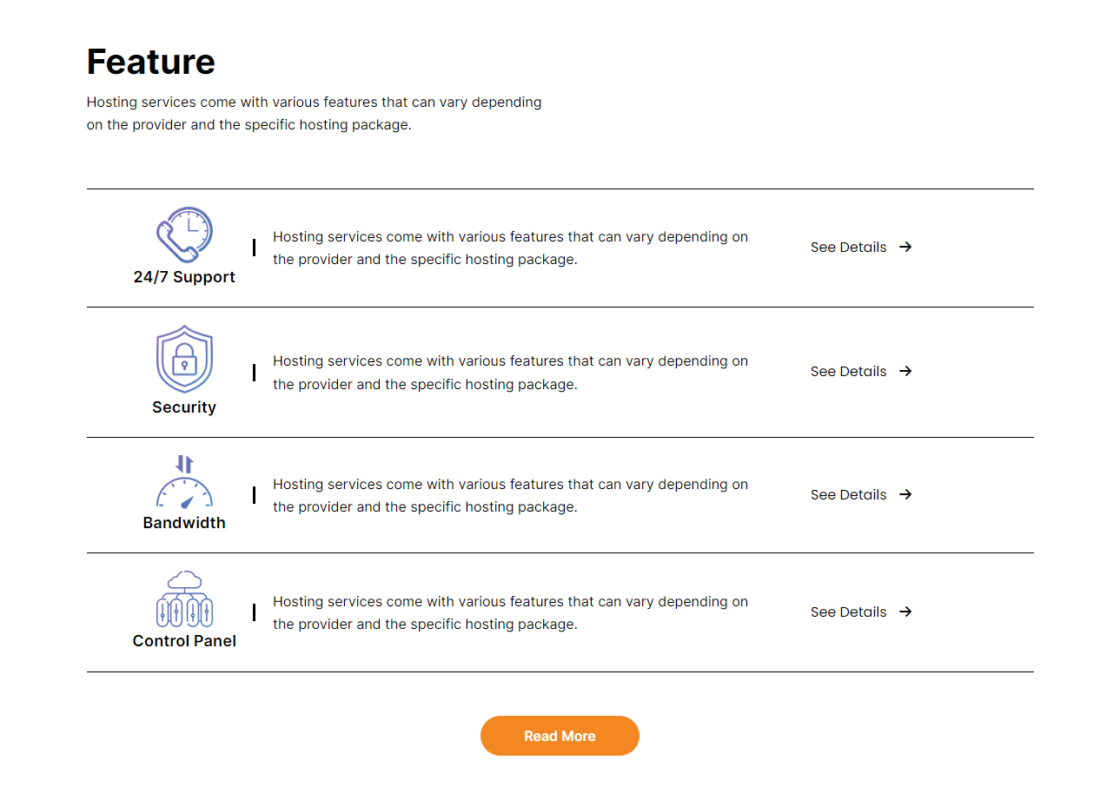Image resolution: width=1120 pixels, height=807 pixels.
Task: Click the Control Panel feature title
Action: tap(184, 641)
